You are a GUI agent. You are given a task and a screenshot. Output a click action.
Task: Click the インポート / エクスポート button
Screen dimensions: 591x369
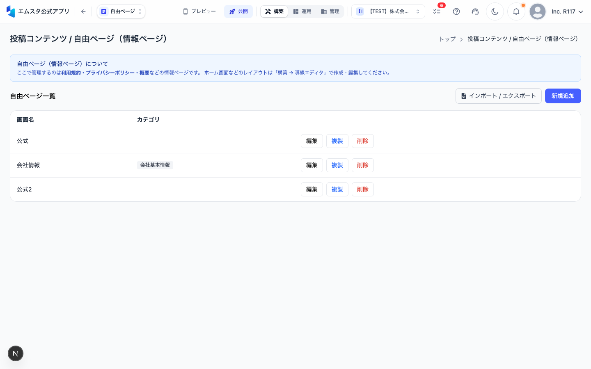pos(499,96)
